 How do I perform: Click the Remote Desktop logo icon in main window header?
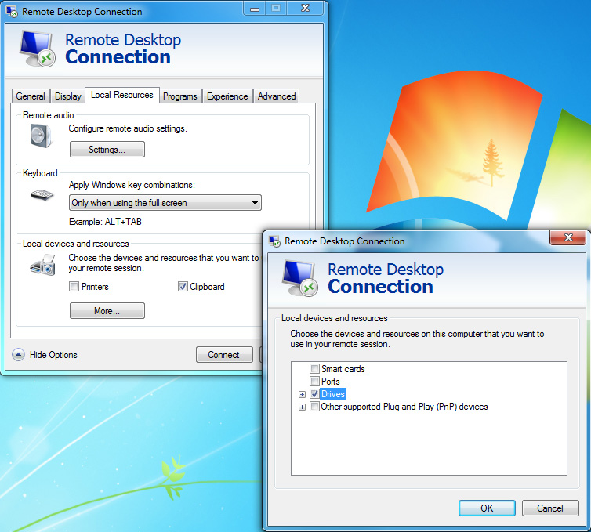click(38, 49)
